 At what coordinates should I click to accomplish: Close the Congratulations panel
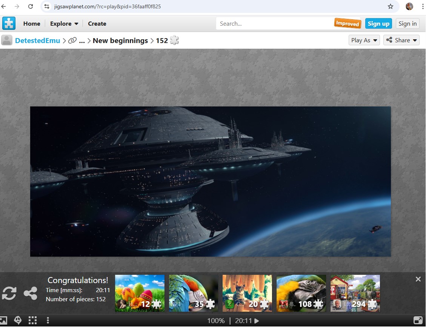[x=418, y=279]
